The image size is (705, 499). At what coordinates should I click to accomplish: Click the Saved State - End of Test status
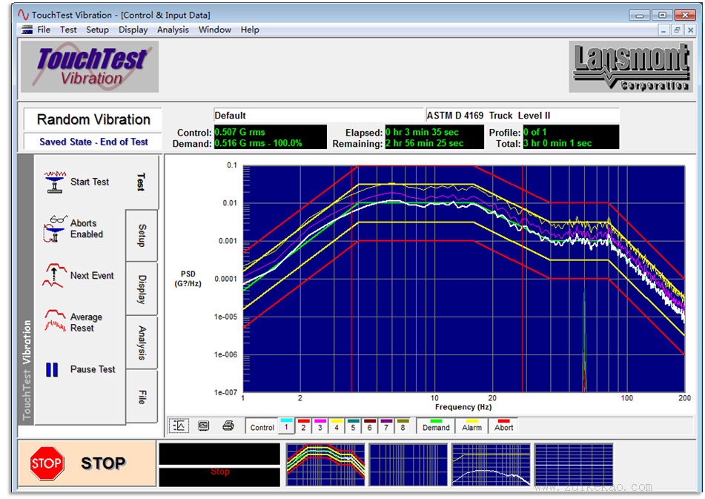pyautogui.click(x=93, y=142)
